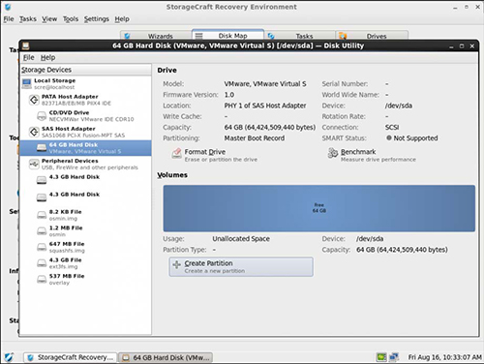The image size is (484, 364).
Task: Click the SAS Host Adapter icon
Action: (x=34, y=132)
